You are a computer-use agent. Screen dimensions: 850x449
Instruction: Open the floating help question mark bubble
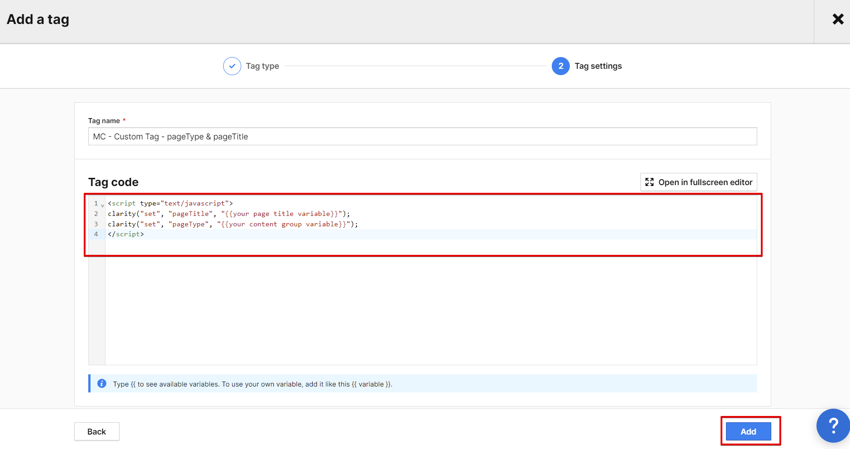pyautogui.click(x=833, y=425)
